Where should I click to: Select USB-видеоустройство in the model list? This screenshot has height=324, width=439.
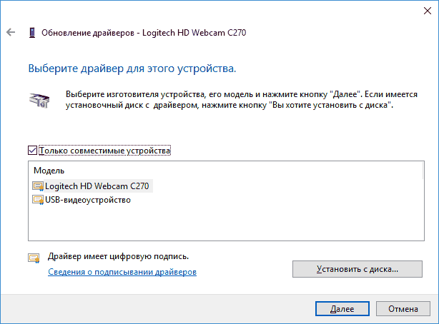87,200
